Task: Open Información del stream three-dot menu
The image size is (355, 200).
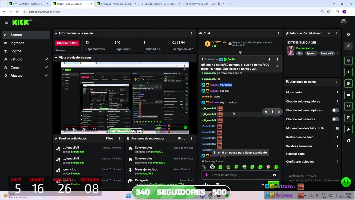Action: coord(336,33)
